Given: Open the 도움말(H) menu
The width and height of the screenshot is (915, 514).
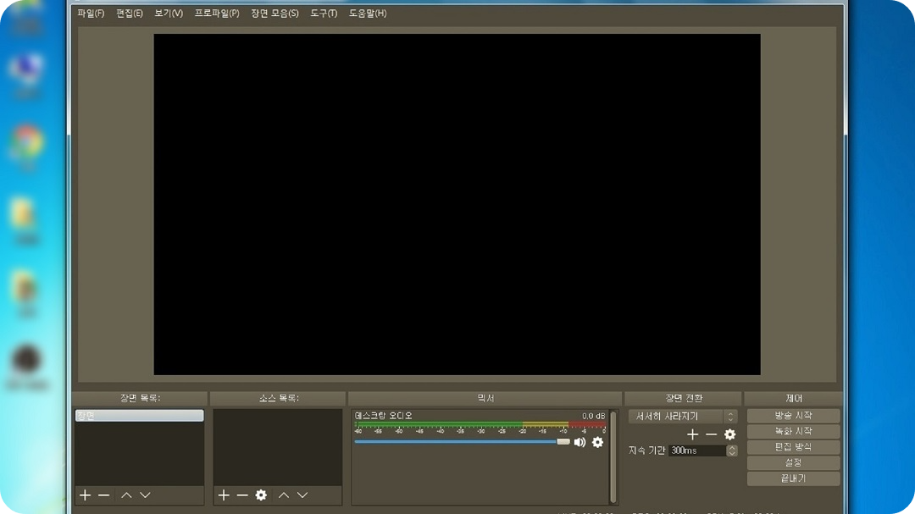Looking at the screenshot, I should pyautogui.click(x=368, y=14).
